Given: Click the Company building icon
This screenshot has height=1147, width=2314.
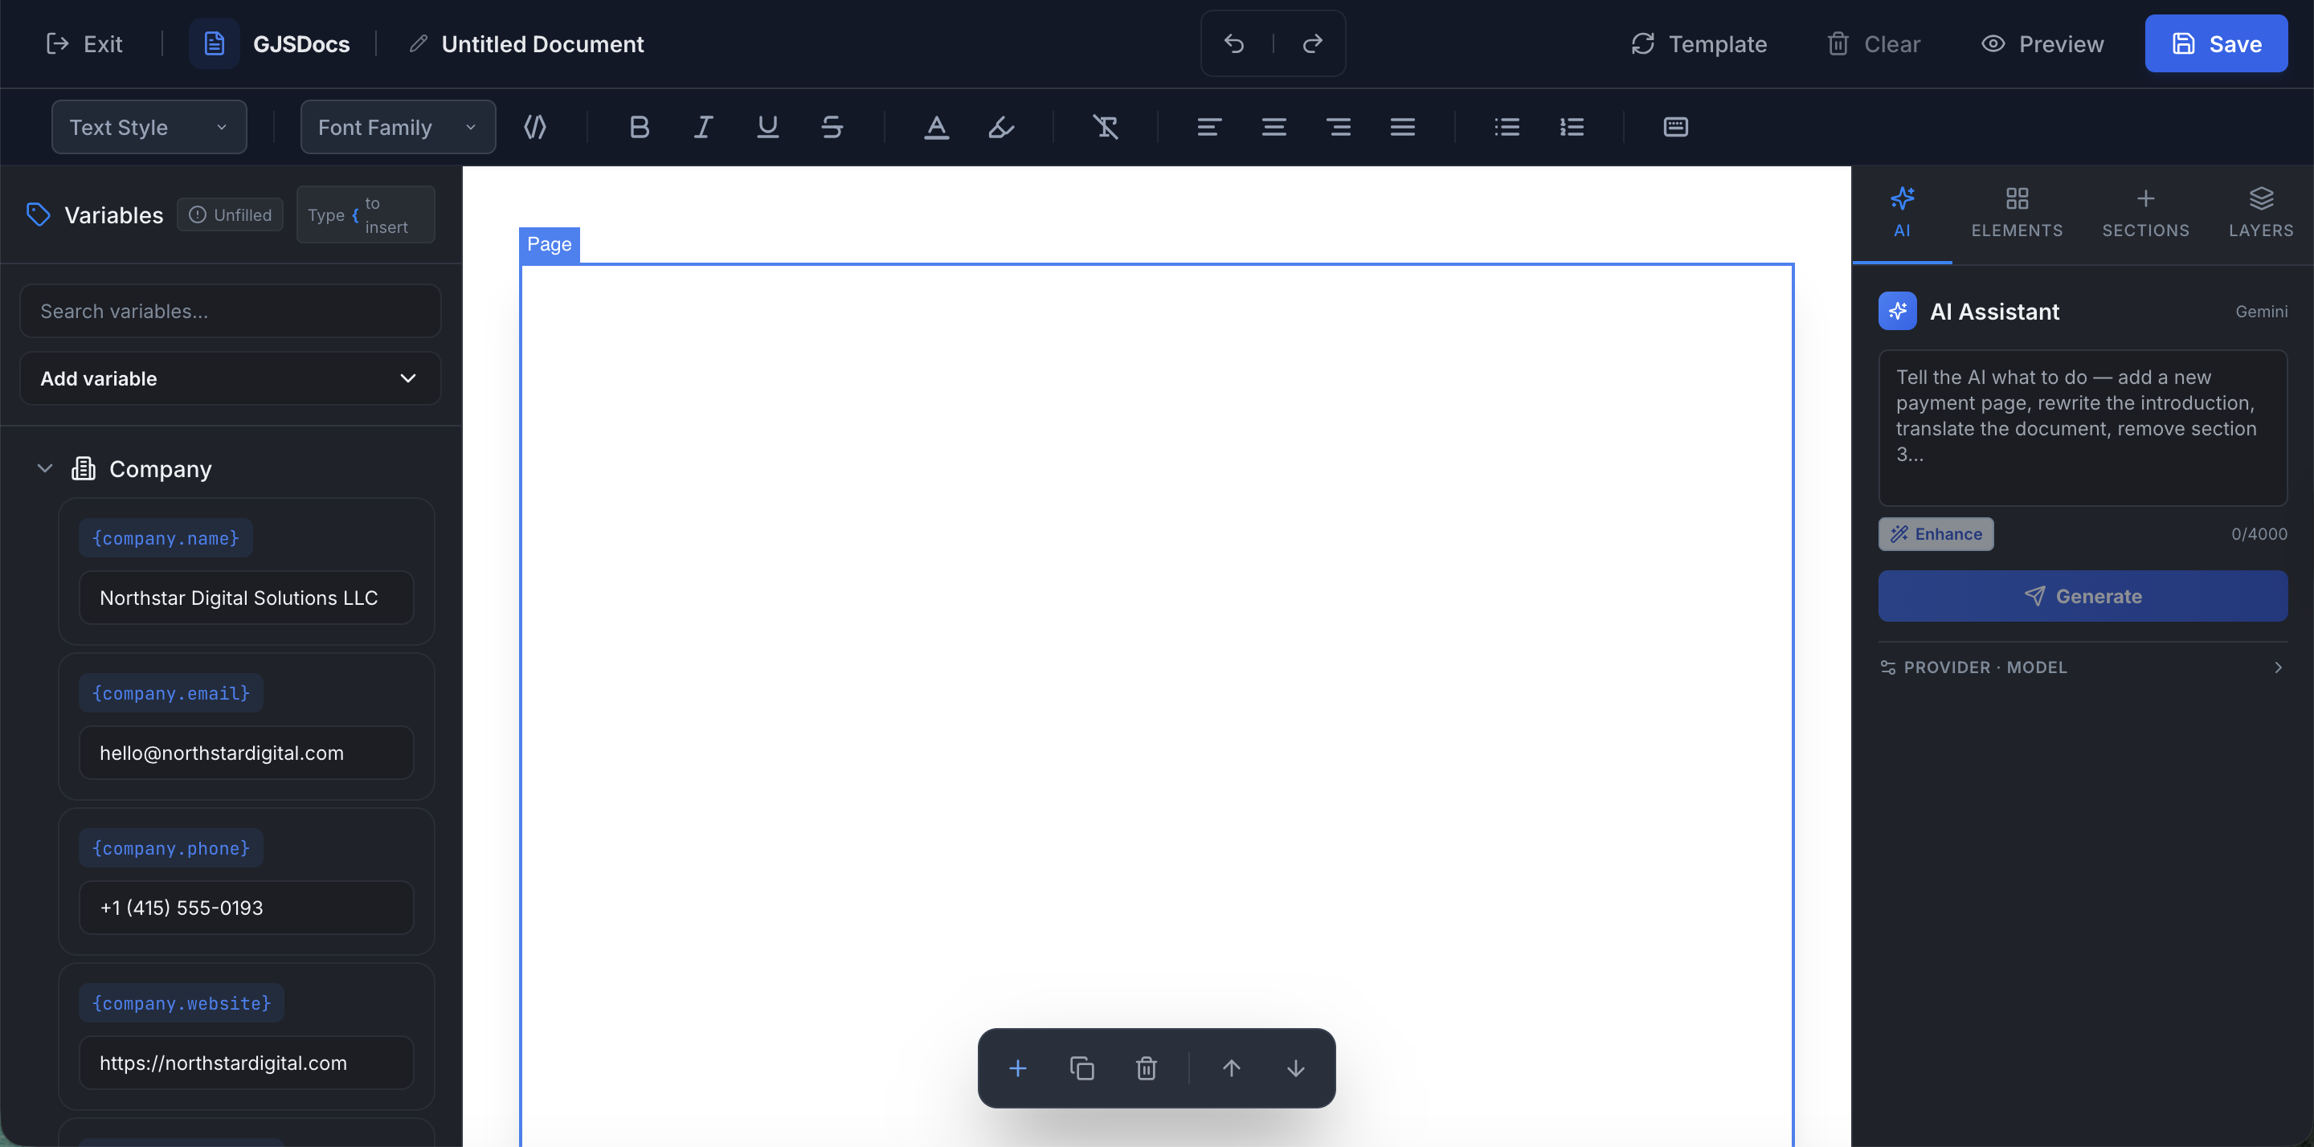Looking at the screenshot, I should pos(84,468).
